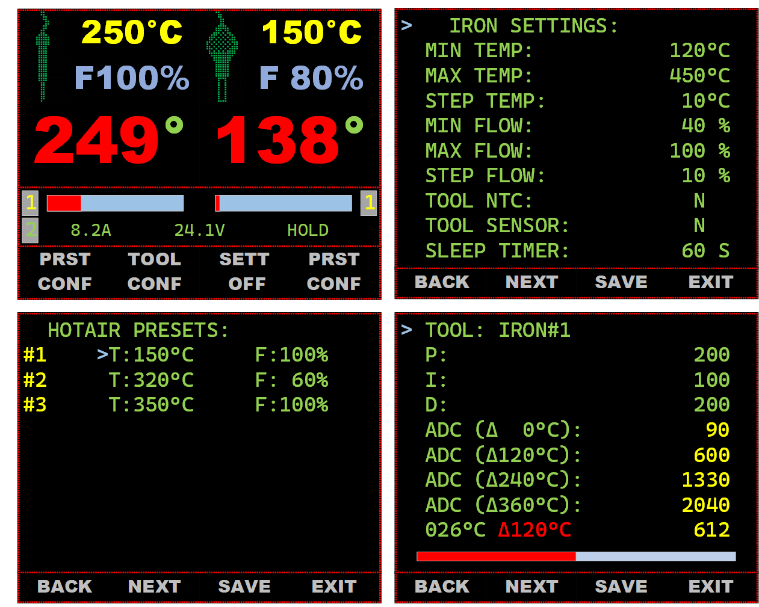
Task: Select the STEP FLOW row
Action: click(577, 176)
